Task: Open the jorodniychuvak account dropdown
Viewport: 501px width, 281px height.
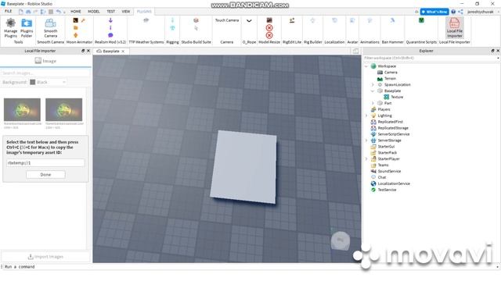Action: coord(482,12)
